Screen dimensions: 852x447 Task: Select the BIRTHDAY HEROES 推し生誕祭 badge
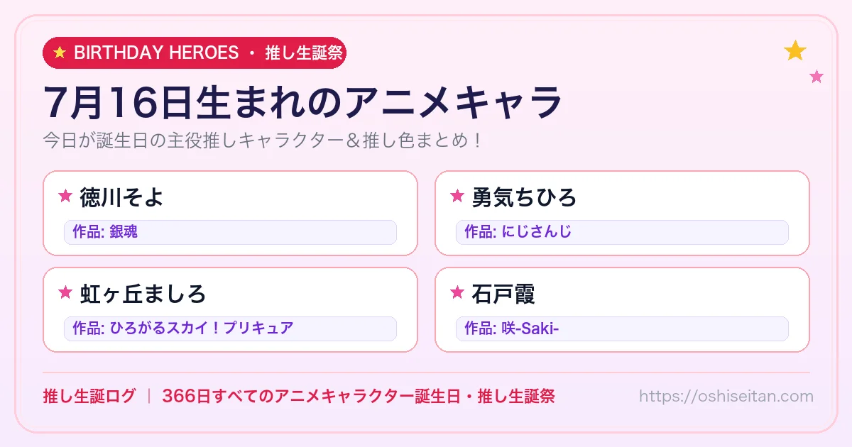coord(195,53)
